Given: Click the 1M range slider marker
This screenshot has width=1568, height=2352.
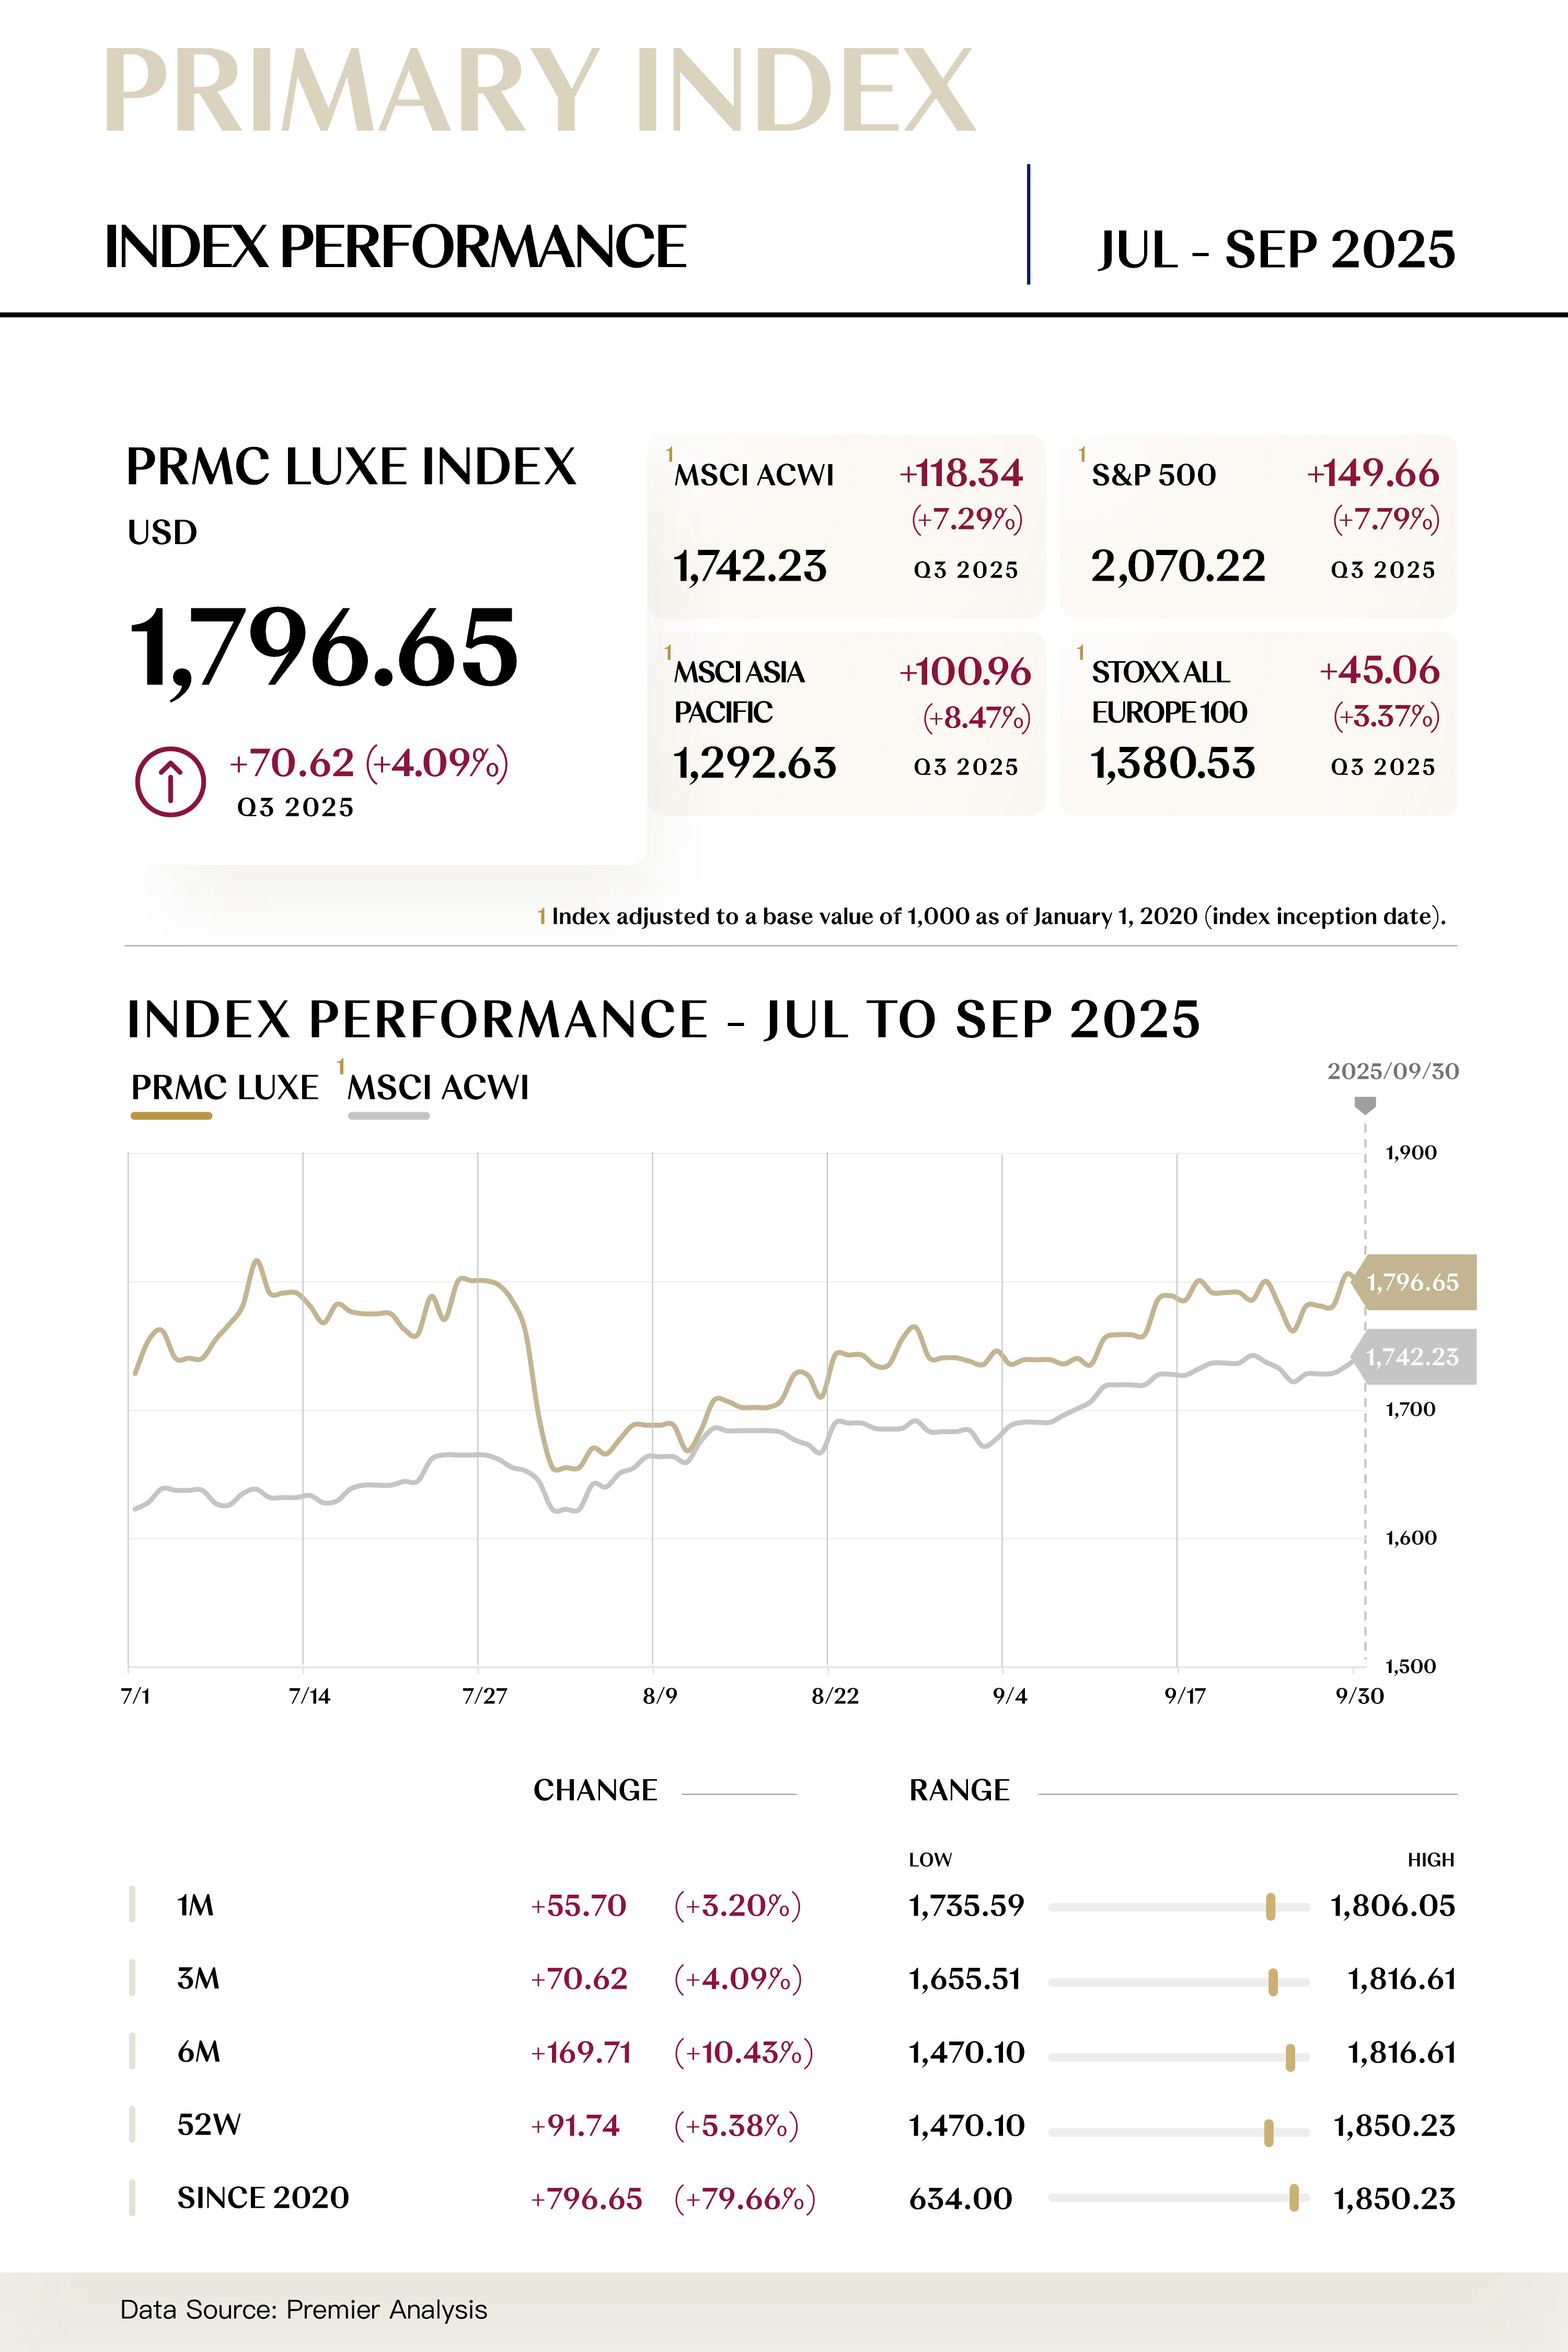Looking at the screenshot, I should pos(1270,1906).
